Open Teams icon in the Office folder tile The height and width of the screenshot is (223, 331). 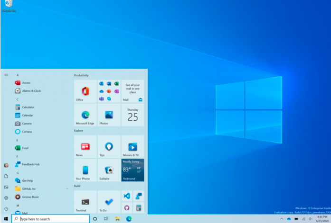[x=102, y=98]
